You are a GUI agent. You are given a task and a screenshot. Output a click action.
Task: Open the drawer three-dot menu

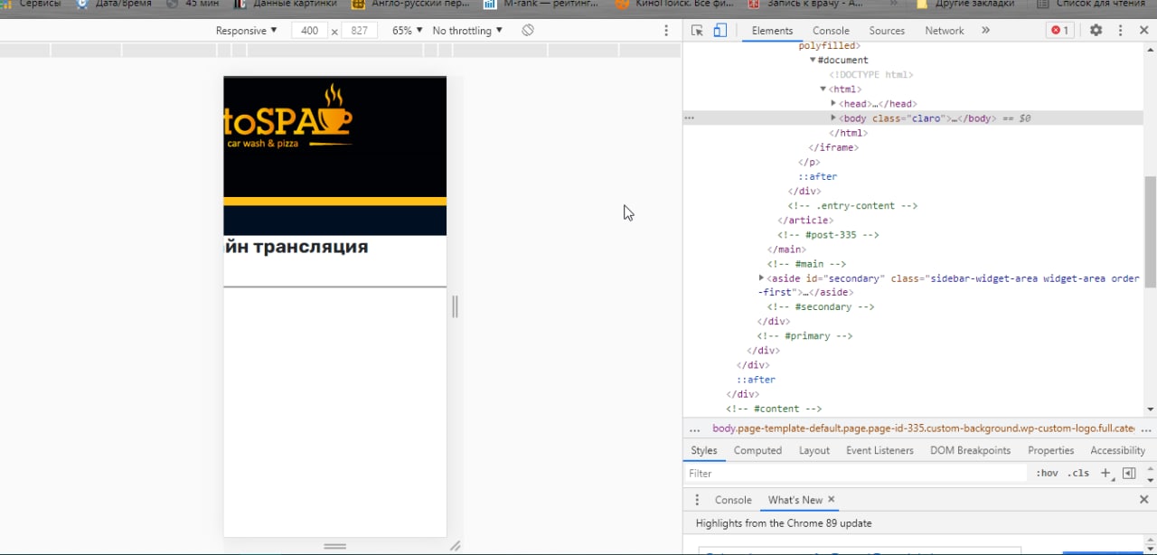pos(696,499)
